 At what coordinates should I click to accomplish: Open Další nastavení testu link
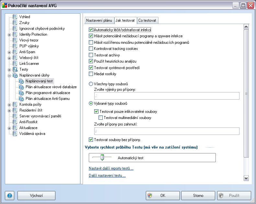(x=107, y=175)
